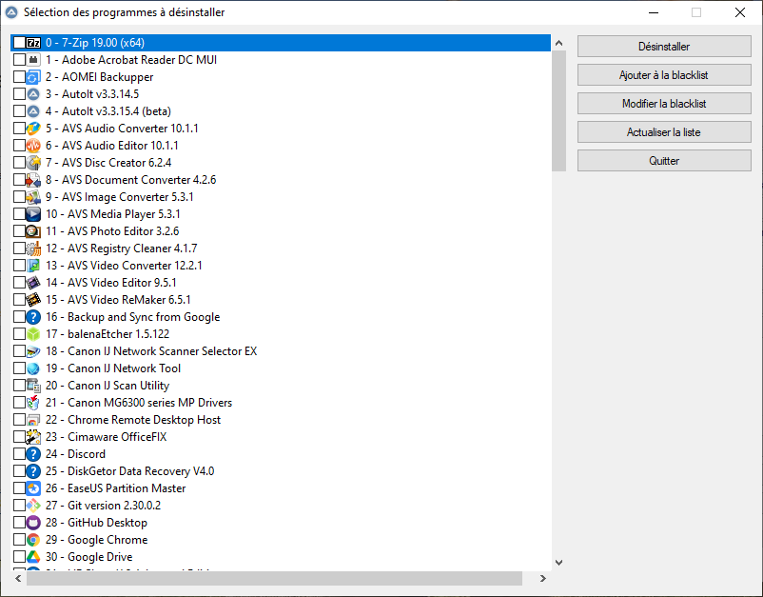Click the Google Drive icon
The height and width of the screenshot is (597, 763).
(x=33, y=557)
